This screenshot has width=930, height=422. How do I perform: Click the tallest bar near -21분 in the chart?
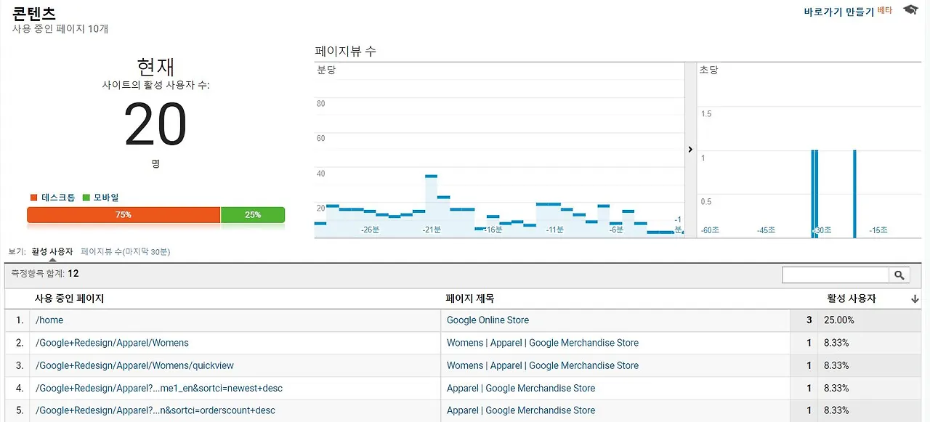(x=431, y=206)
